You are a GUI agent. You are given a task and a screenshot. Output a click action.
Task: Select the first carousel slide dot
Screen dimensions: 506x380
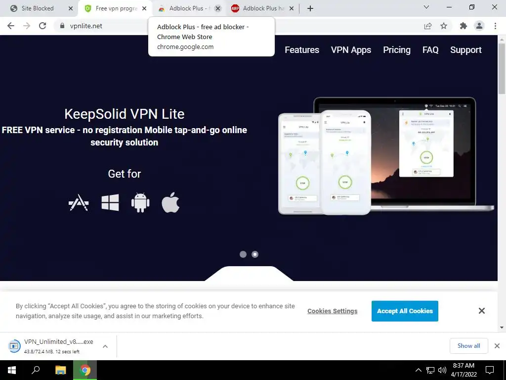click(243, 254)
